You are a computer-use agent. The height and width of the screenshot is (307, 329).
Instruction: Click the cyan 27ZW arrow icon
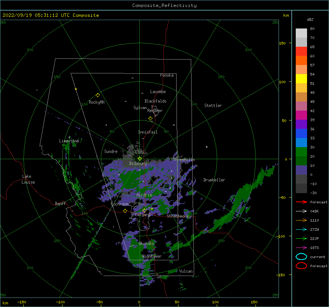pyautogui.click(x=301, y=230)
